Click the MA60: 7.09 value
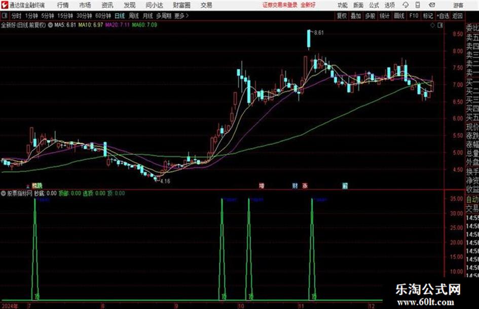Screen dimensions: 479x309 pos(144,25)
